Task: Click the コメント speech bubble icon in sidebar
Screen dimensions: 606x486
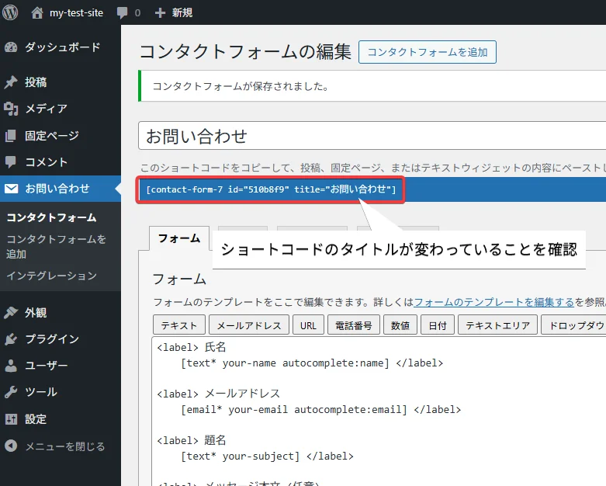Action: 11,162
